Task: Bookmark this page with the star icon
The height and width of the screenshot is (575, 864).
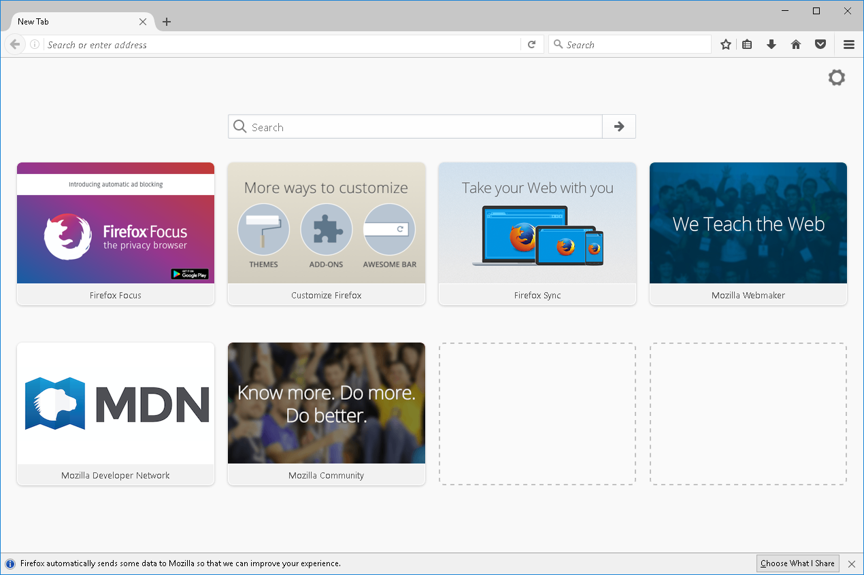Action: (x=726, y=45)
